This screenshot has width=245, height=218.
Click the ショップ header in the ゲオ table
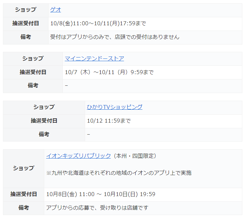[26, 10]
